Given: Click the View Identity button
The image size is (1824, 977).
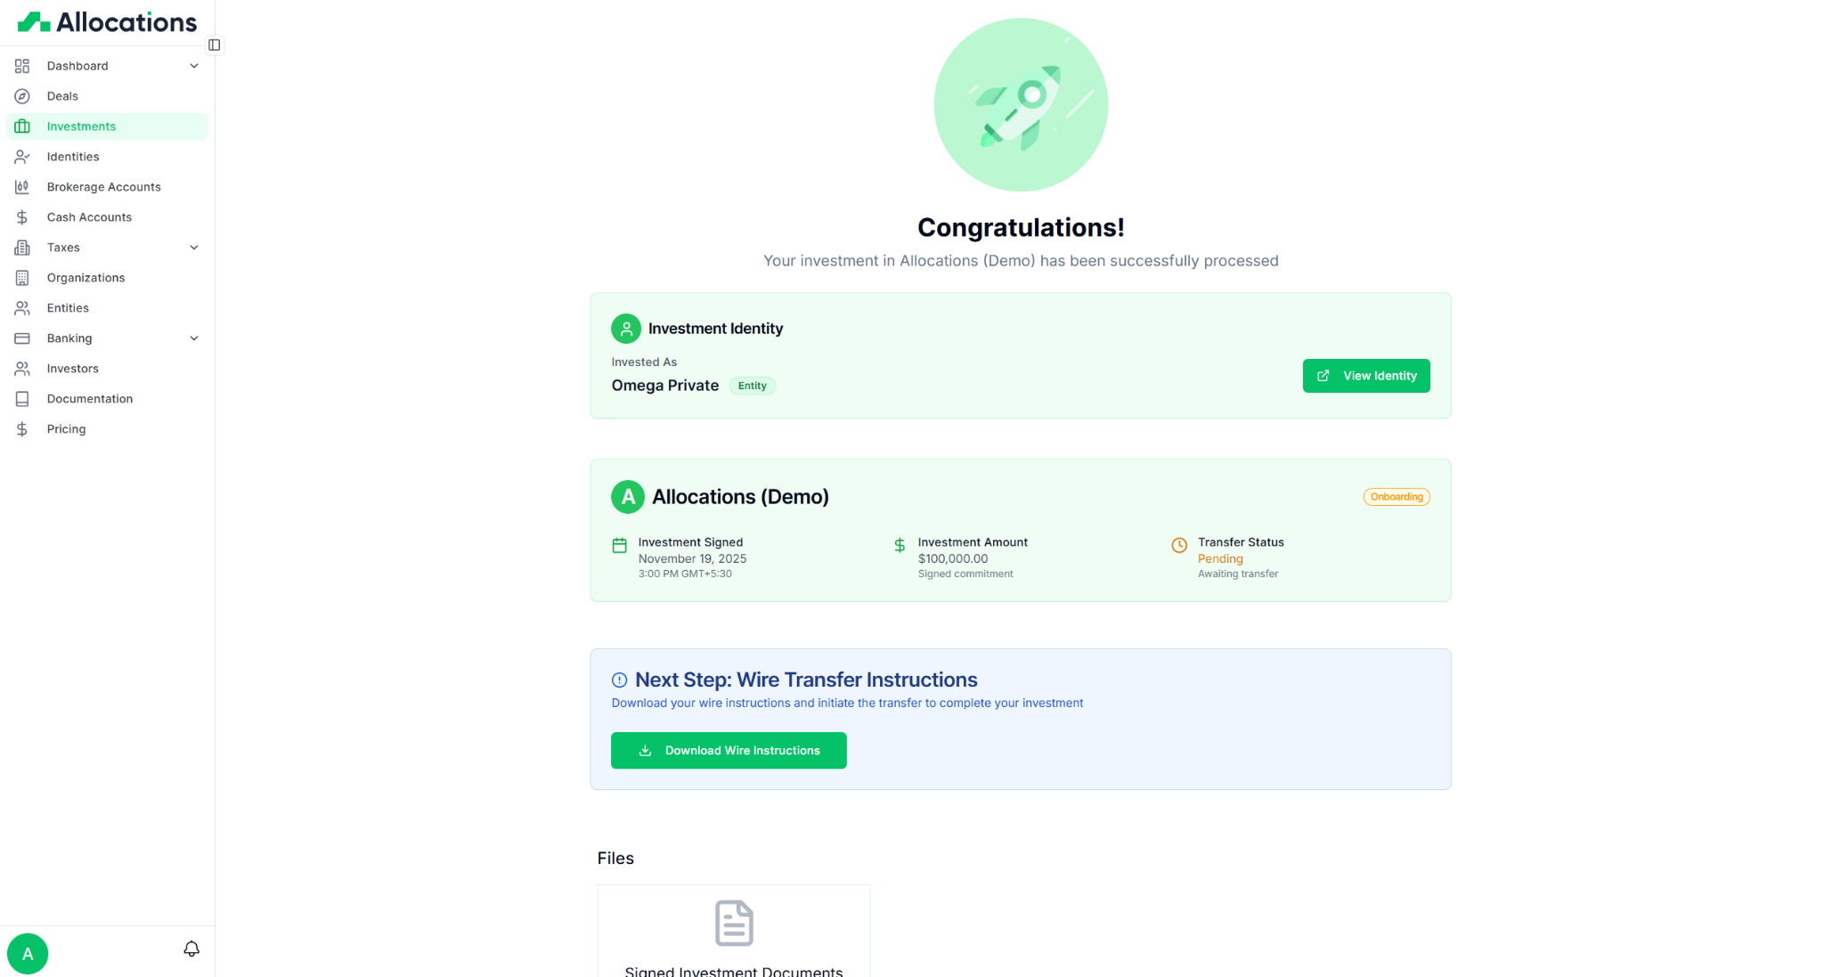Looking at the screenshot, I should tap(1366, 376).
